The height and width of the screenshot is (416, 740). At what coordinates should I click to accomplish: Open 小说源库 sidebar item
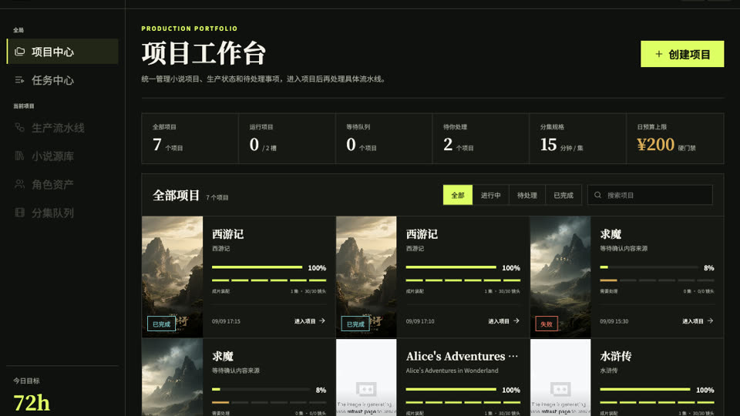(62, 156)
